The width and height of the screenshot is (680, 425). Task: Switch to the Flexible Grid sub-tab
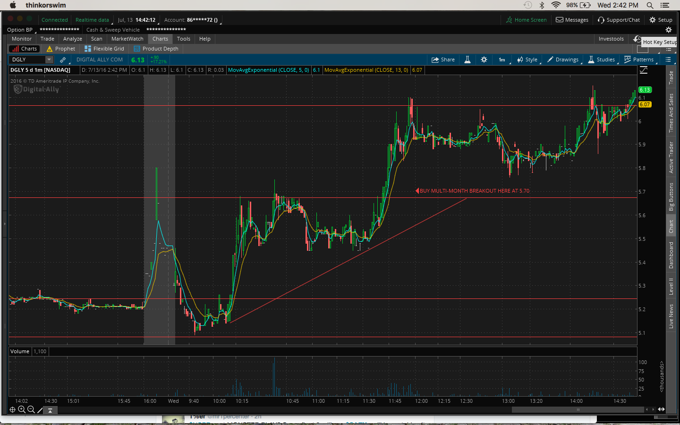pos(104,49)
